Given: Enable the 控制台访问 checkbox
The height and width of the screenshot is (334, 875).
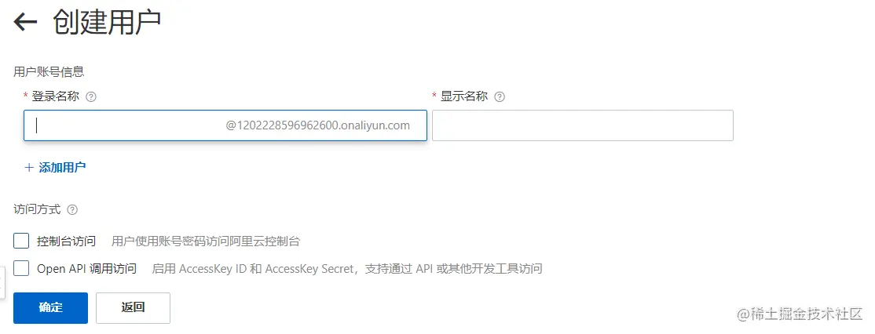Looking at the screenshot, I should [x=21, y=241].
